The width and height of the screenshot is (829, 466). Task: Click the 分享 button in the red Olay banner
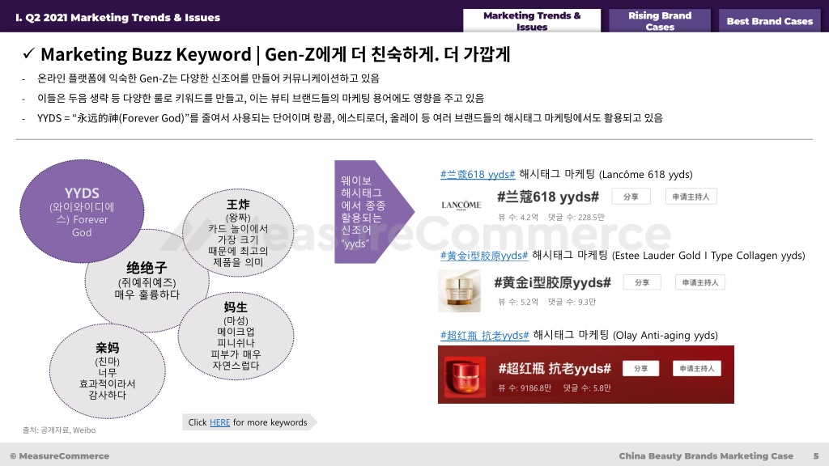pyautogui.click(x=641, y=368)
